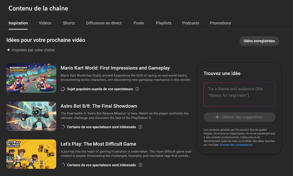Image resolution: width=293 pixels, height=176 pixels.
Task: Open info icon beside "Sujet populaire auprès de vos spectateurs"
Action: coord(137,89)
